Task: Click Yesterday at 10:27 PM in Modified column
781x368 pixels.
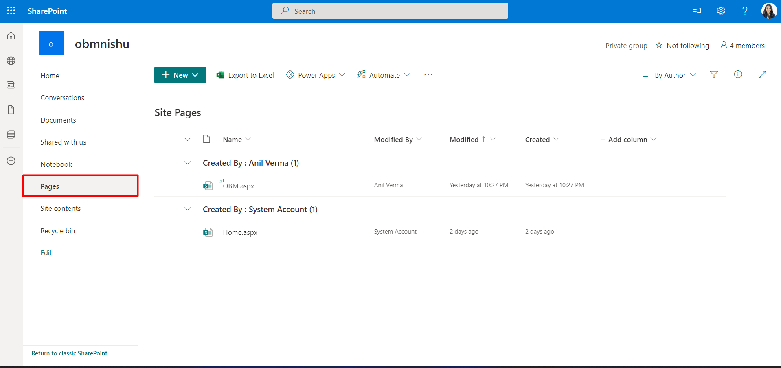Action: (x=479, y=185)
